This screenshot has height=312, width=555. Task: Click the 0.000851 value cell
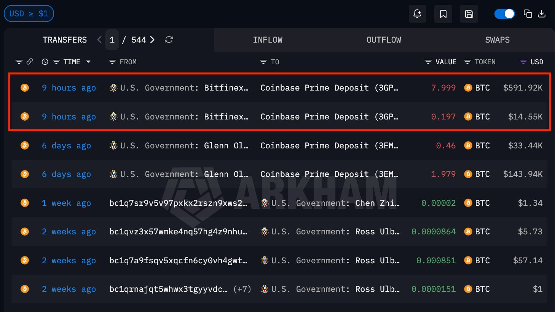[436, 260]
